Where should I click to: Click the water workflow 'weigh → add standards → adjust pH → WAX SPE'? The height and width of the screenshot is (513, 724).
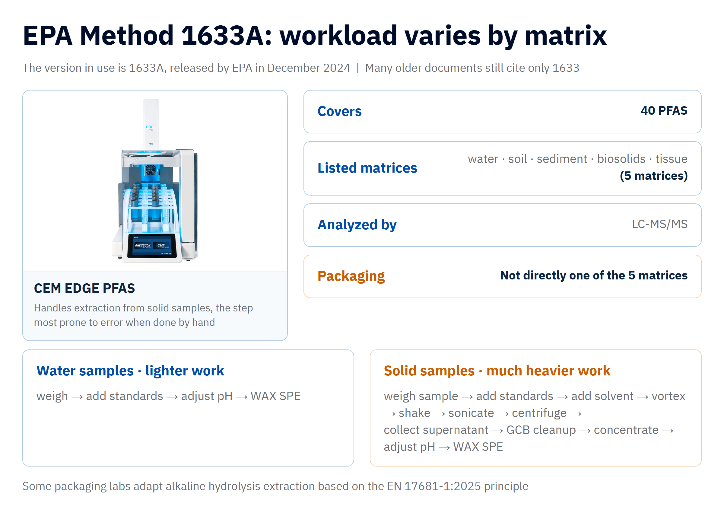tap(168, 396)
